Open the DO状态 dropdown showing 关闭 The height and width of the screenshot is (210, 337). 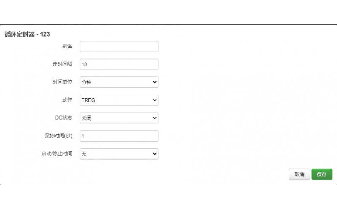[119, 118]
